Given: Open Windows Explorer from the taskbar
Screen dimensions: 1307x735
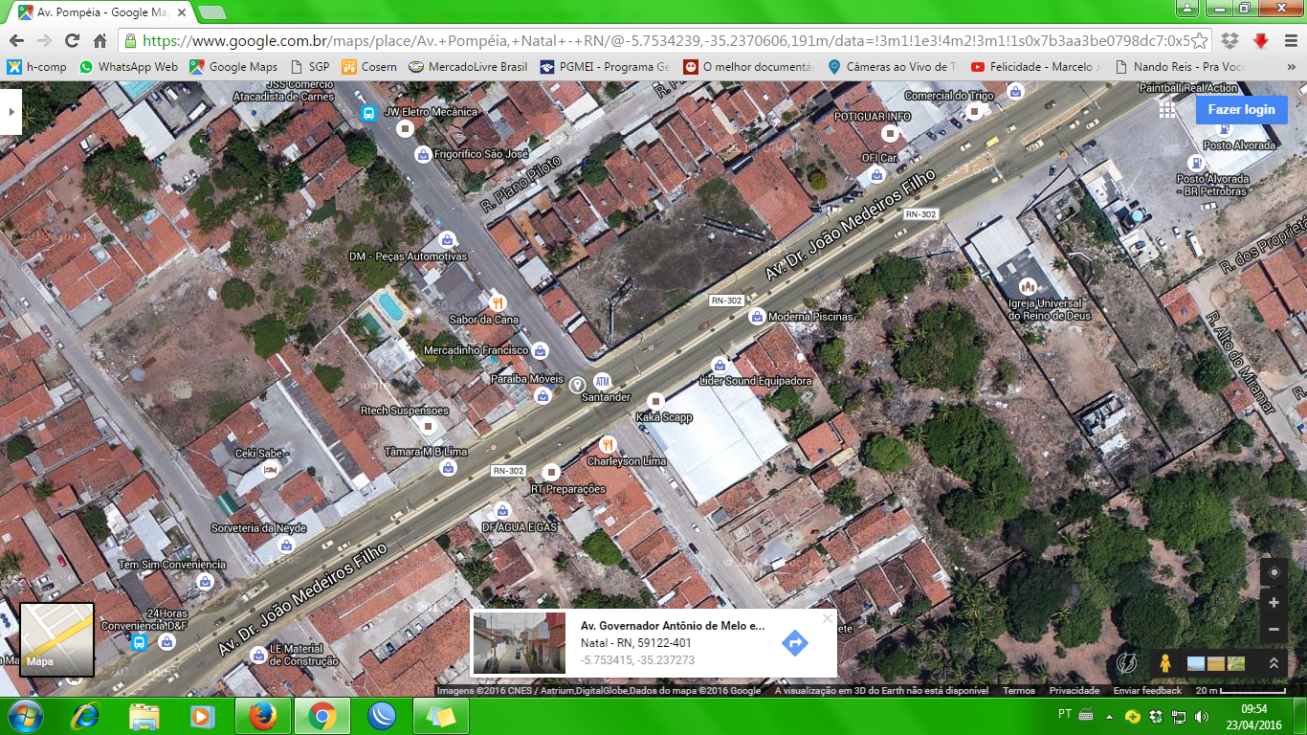Looking at the screenshot, I should click(144, 716).
